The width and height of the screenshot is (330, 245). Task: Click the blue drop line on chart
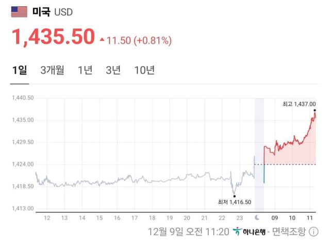pos(263,174)
